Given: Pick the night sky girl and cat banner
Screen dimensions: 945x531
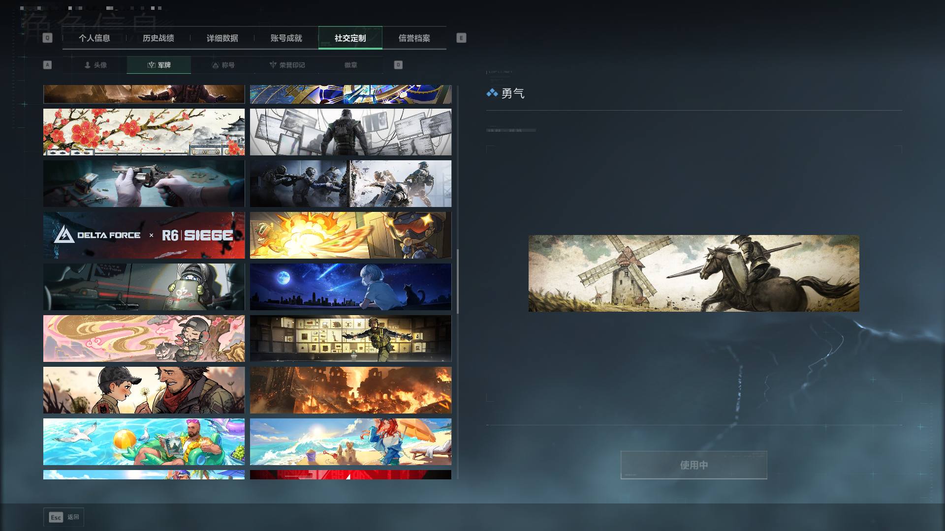Looking at the screenshot, I should pyautogui.click(x=350, y=287).
